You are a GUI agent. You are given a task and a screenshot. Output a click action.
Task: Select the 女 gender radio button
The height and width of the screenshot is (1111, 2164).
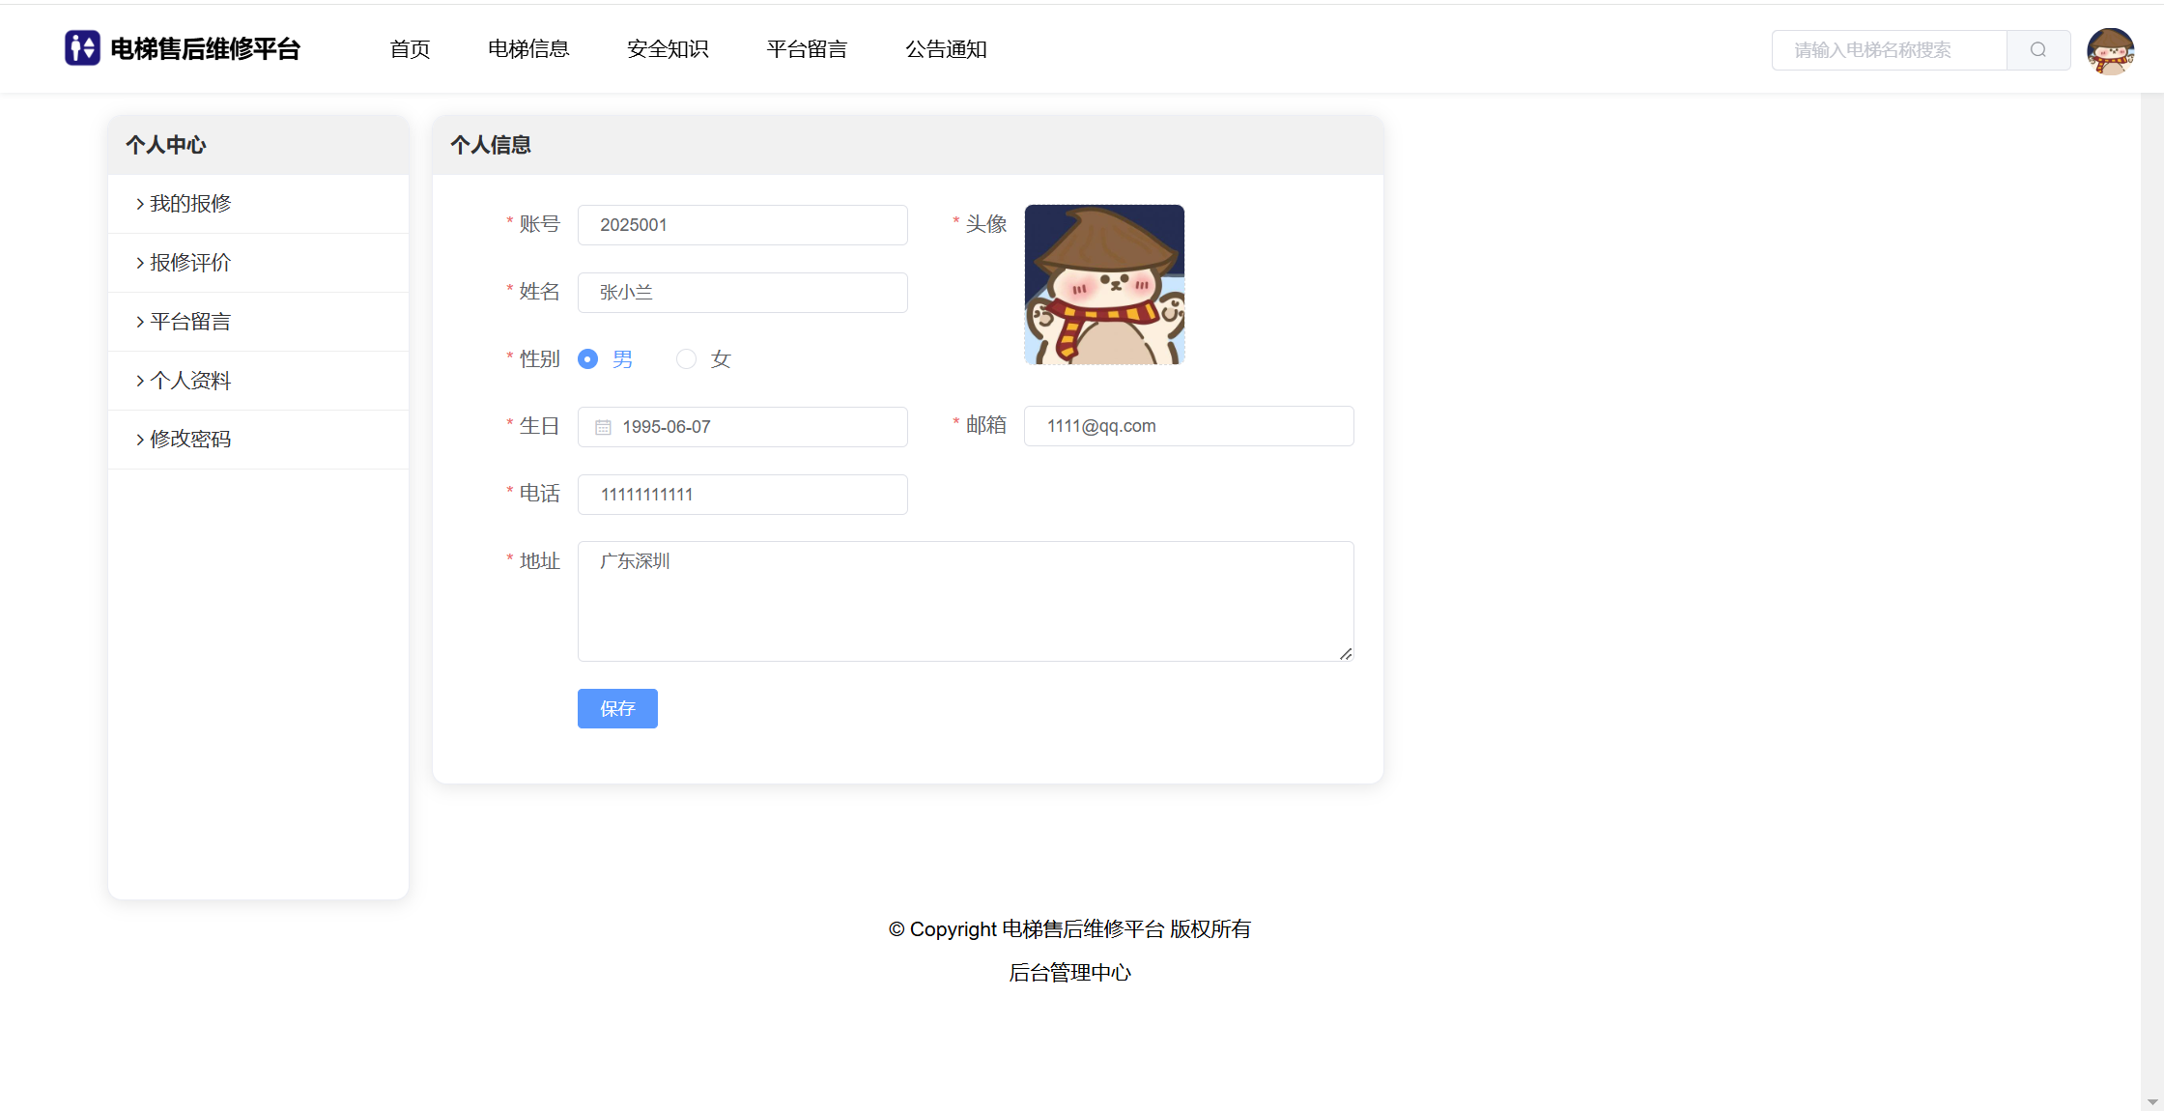(x=686, y=359)
